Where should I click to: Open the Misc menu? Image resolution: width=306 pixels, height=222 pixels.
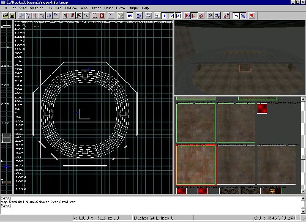pos(84,8)
